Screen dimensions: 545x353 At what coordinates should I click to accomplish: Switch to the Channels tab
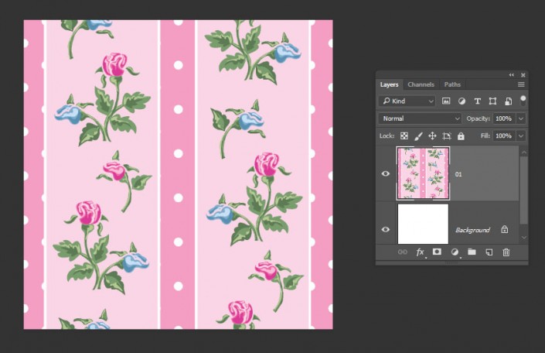[421, 84]
